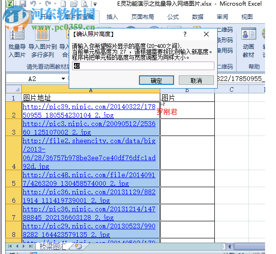The height and width of the screenshot is (254, 276).
Task: Click the 批量导入图片 ribbon icon
Action: [x=17, y=43]
